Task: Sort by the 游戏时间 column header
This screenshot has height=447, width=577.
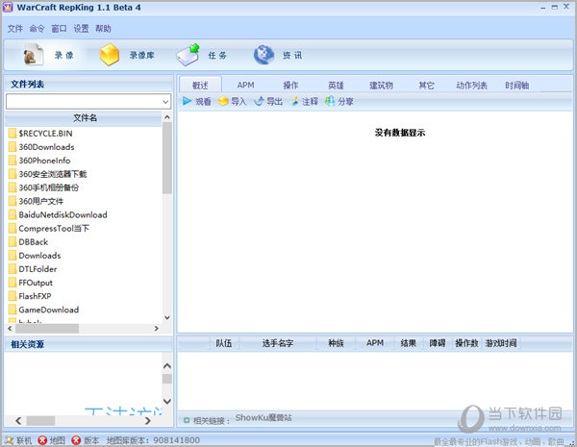Action: [x=501, y=343]
